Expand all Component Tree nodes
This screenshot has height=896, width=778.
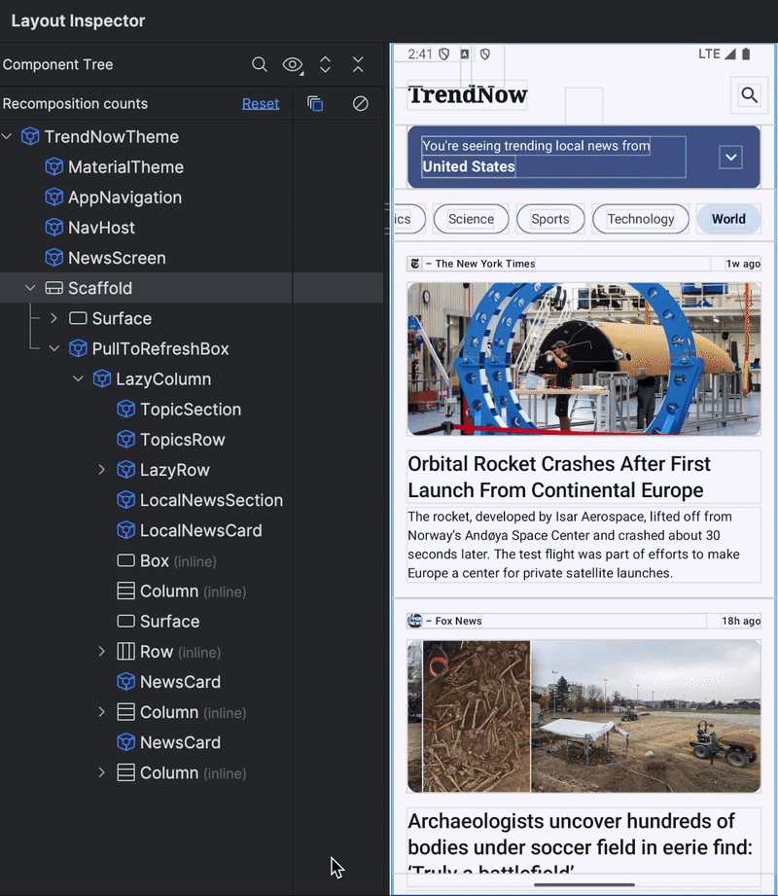coord(325,64)
